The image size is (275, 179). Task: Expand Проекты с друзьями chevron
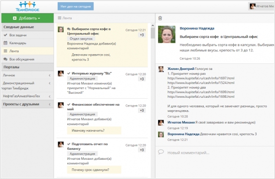49,104
